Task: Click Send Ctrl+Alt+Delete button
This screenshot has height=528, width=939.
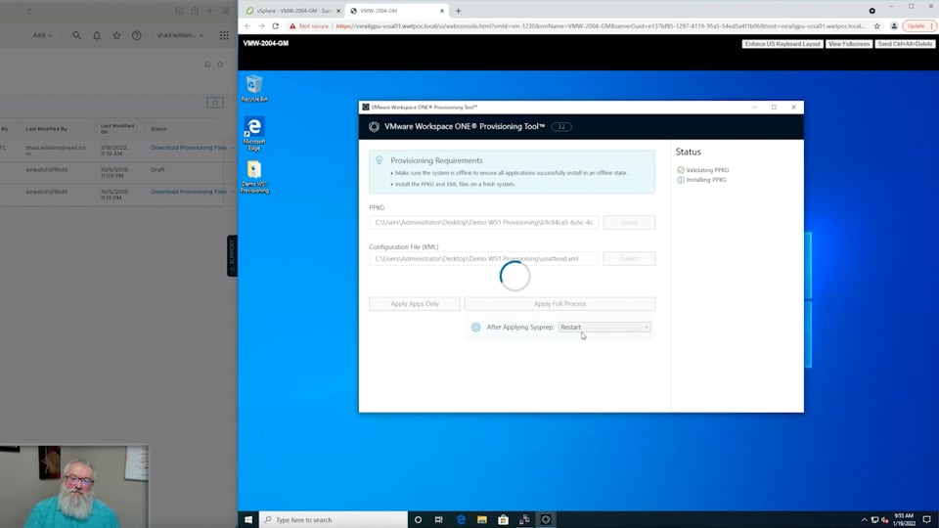Action: click(x=905, y=44)
